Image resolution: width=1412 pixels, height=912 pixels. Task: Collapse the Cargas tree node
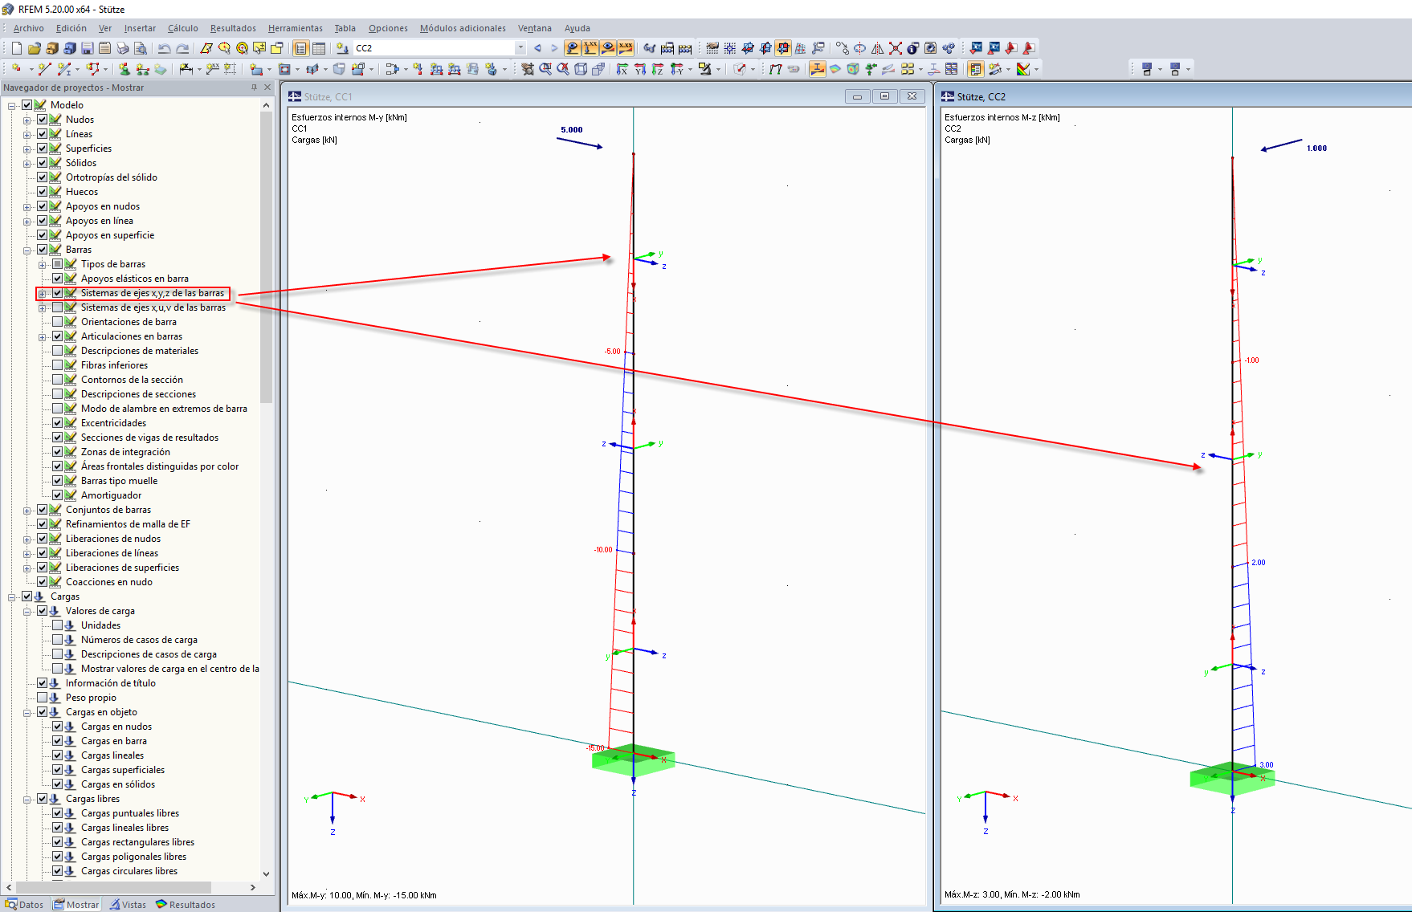(12, 596)
